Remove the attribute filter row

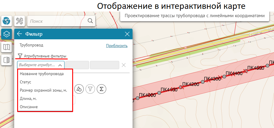[x=124, y=65]
